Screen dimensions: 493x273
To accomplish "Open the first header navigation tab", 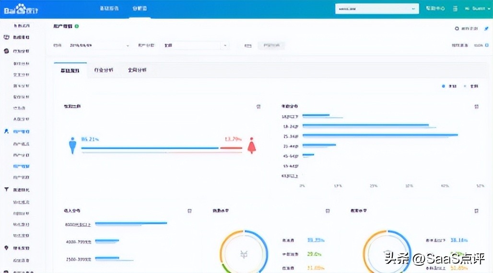I will (x=109, y=9).
